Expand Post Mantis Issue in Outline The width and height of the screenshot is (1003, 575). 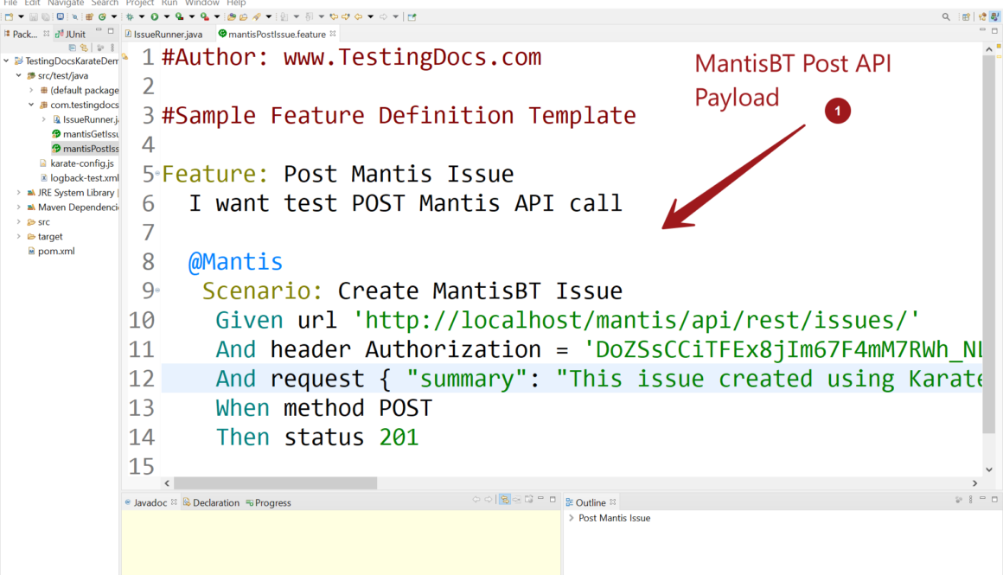pyautogui.click(x=572, y=518)
